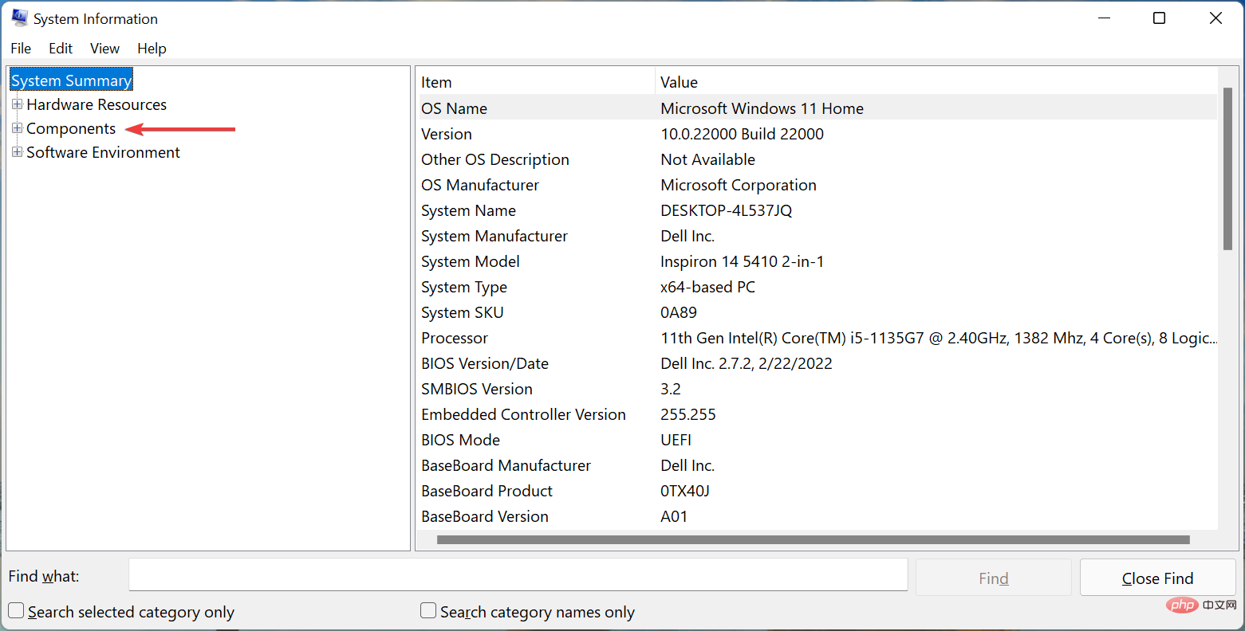Click the Find button
Screen dimensions: 1245x631
(x=993, y=577)
